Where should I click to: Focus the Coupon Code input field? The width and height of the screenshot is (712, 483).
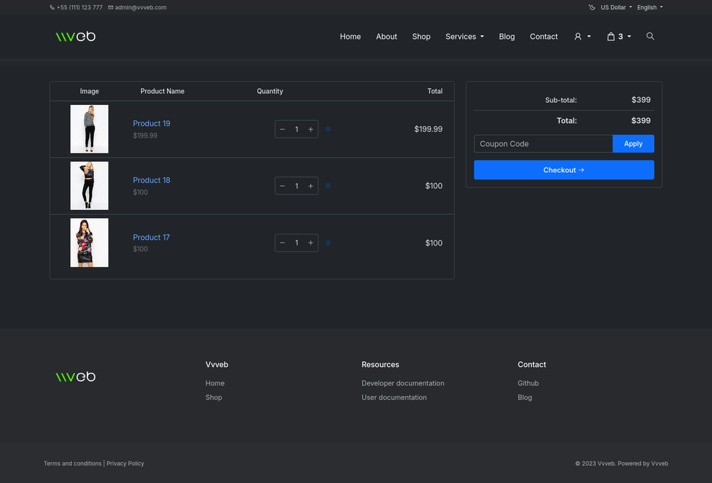tap(543, 144)
